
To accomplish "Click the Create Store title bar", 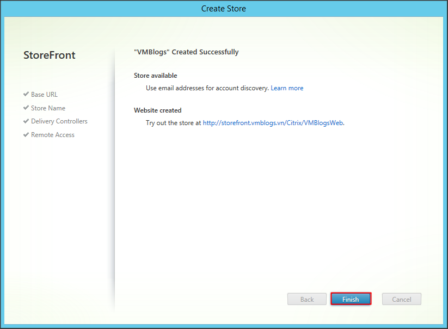I will [224, 9].
